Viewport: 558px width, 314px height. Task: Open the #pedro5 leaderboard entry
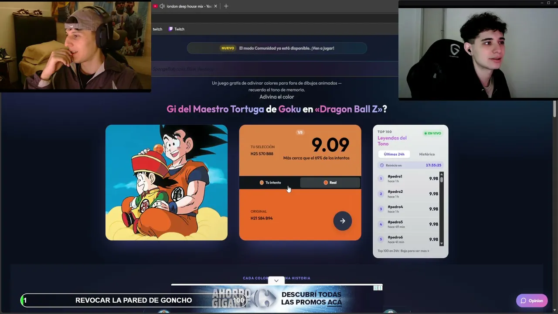coord(408,224)
